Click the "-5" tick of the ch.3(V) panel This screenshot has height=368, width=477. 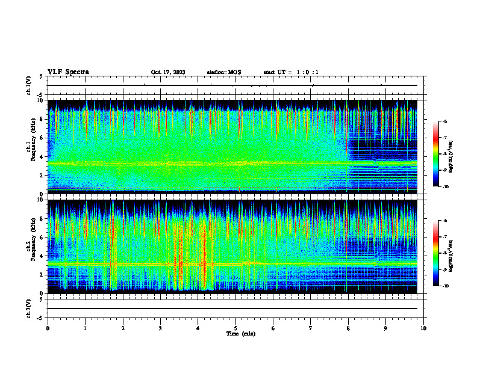tap(41, 318)
